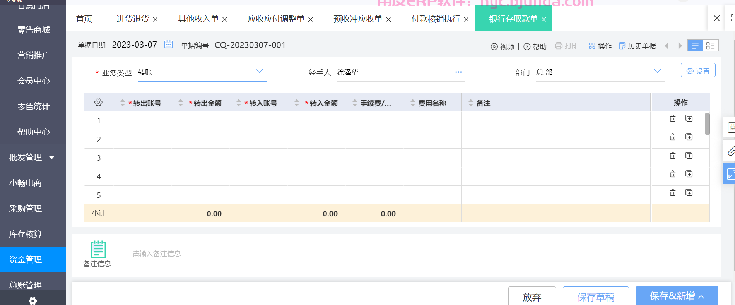Click the table column settings gear icon
Image resolution: width=735 pixels, height=305 pixels.
(x=98, y=102)
